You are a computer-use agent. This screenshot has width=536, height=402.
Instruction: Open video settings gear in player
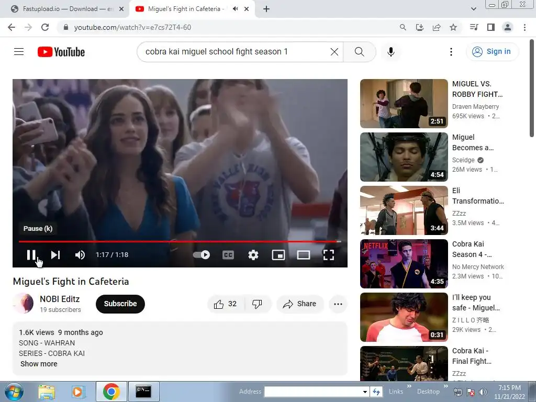tap(253, 255)
